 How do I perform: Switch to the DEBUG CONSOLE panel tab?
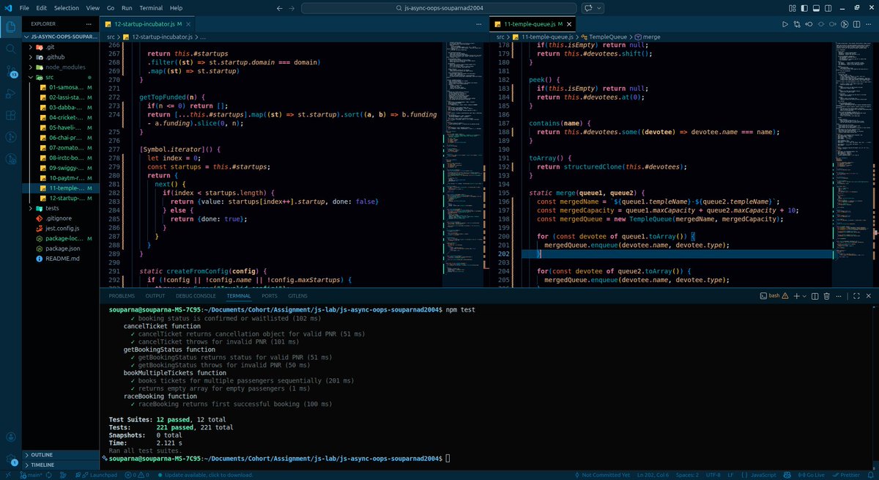(196, 295)
